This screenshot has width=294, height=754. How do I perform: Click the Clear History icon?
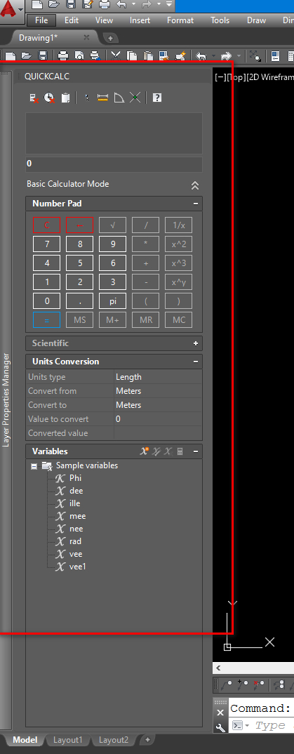50,98
